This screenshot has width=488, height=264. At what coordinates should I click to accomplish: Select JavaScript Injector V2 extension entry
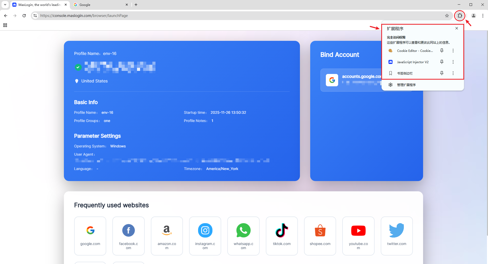tap(412, 62)
